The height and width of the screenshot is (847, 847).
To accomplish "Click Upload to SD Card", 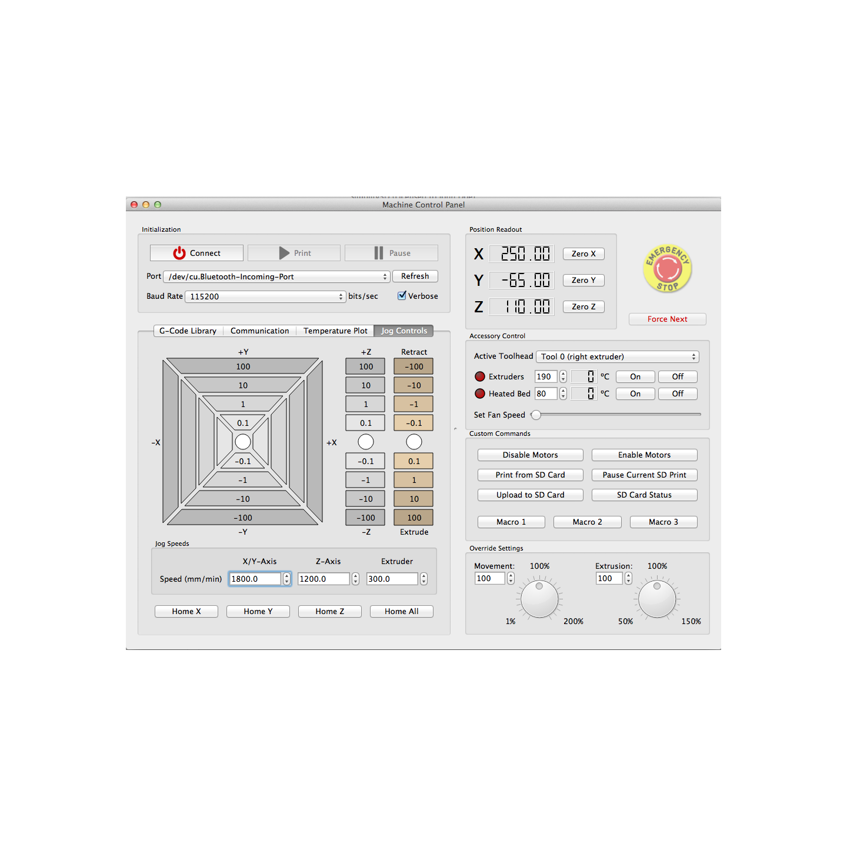I will 530,495.
